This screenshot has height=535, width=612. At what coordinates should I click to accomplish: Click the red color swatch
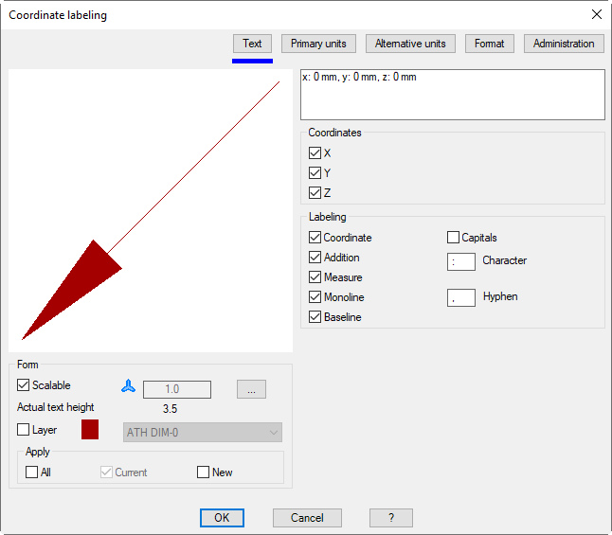[x=90, y=430]
